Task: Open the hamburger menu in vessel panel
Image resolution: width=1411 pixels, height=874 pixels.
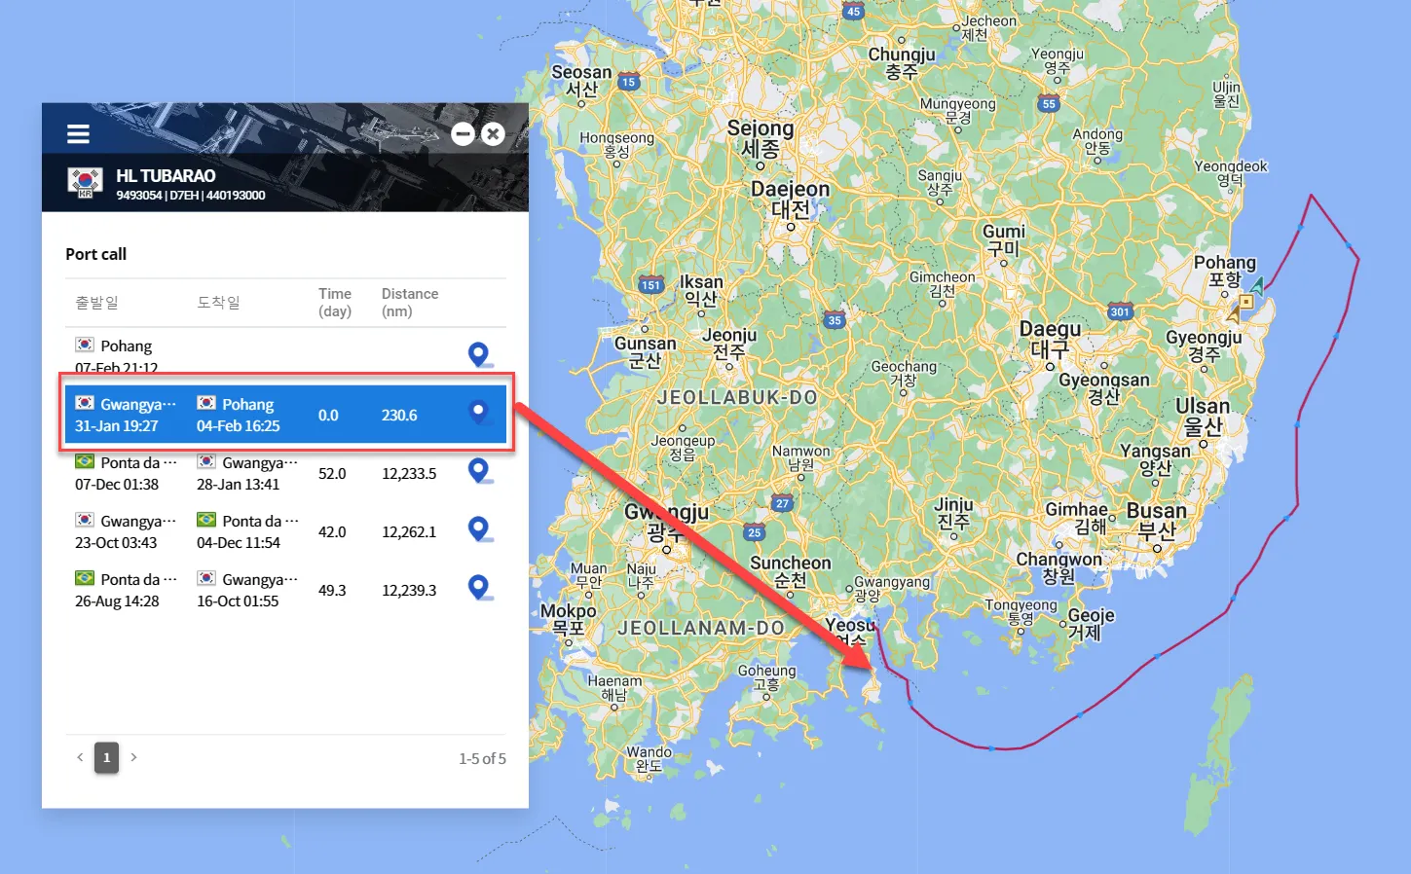Action: [x=78, y=134]
